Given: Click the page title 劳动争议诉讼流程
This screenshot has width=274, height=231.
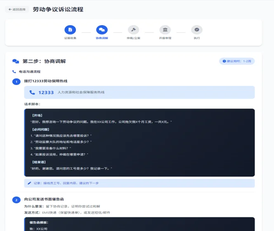Looking at the screenshot, I should 58,9.
